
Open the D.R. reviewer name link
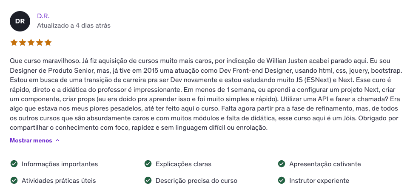43,16
